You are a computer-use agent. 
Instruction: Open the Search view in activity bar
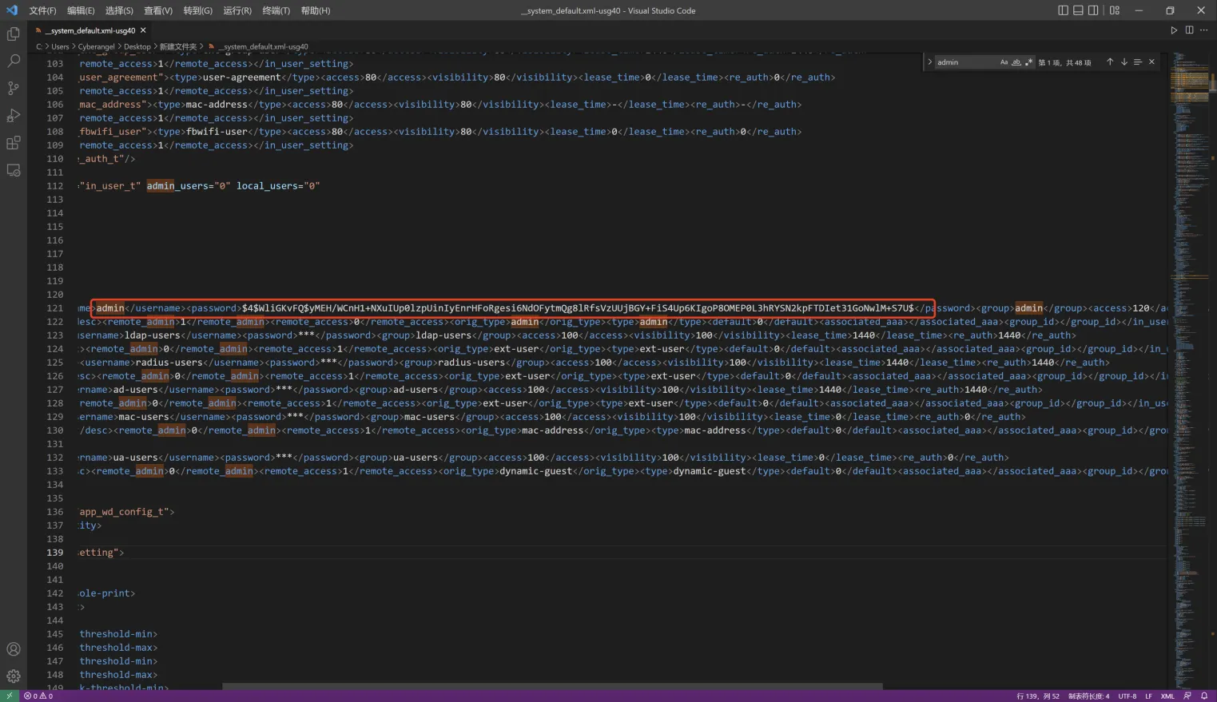point(14,61)
